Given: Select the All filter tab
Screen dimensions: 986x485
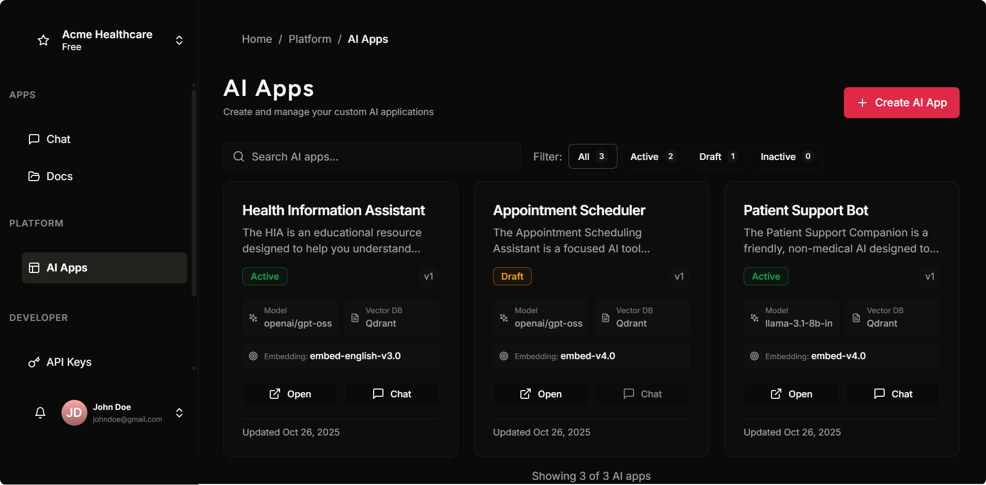Looking at the screenshot, I should 592,156.
